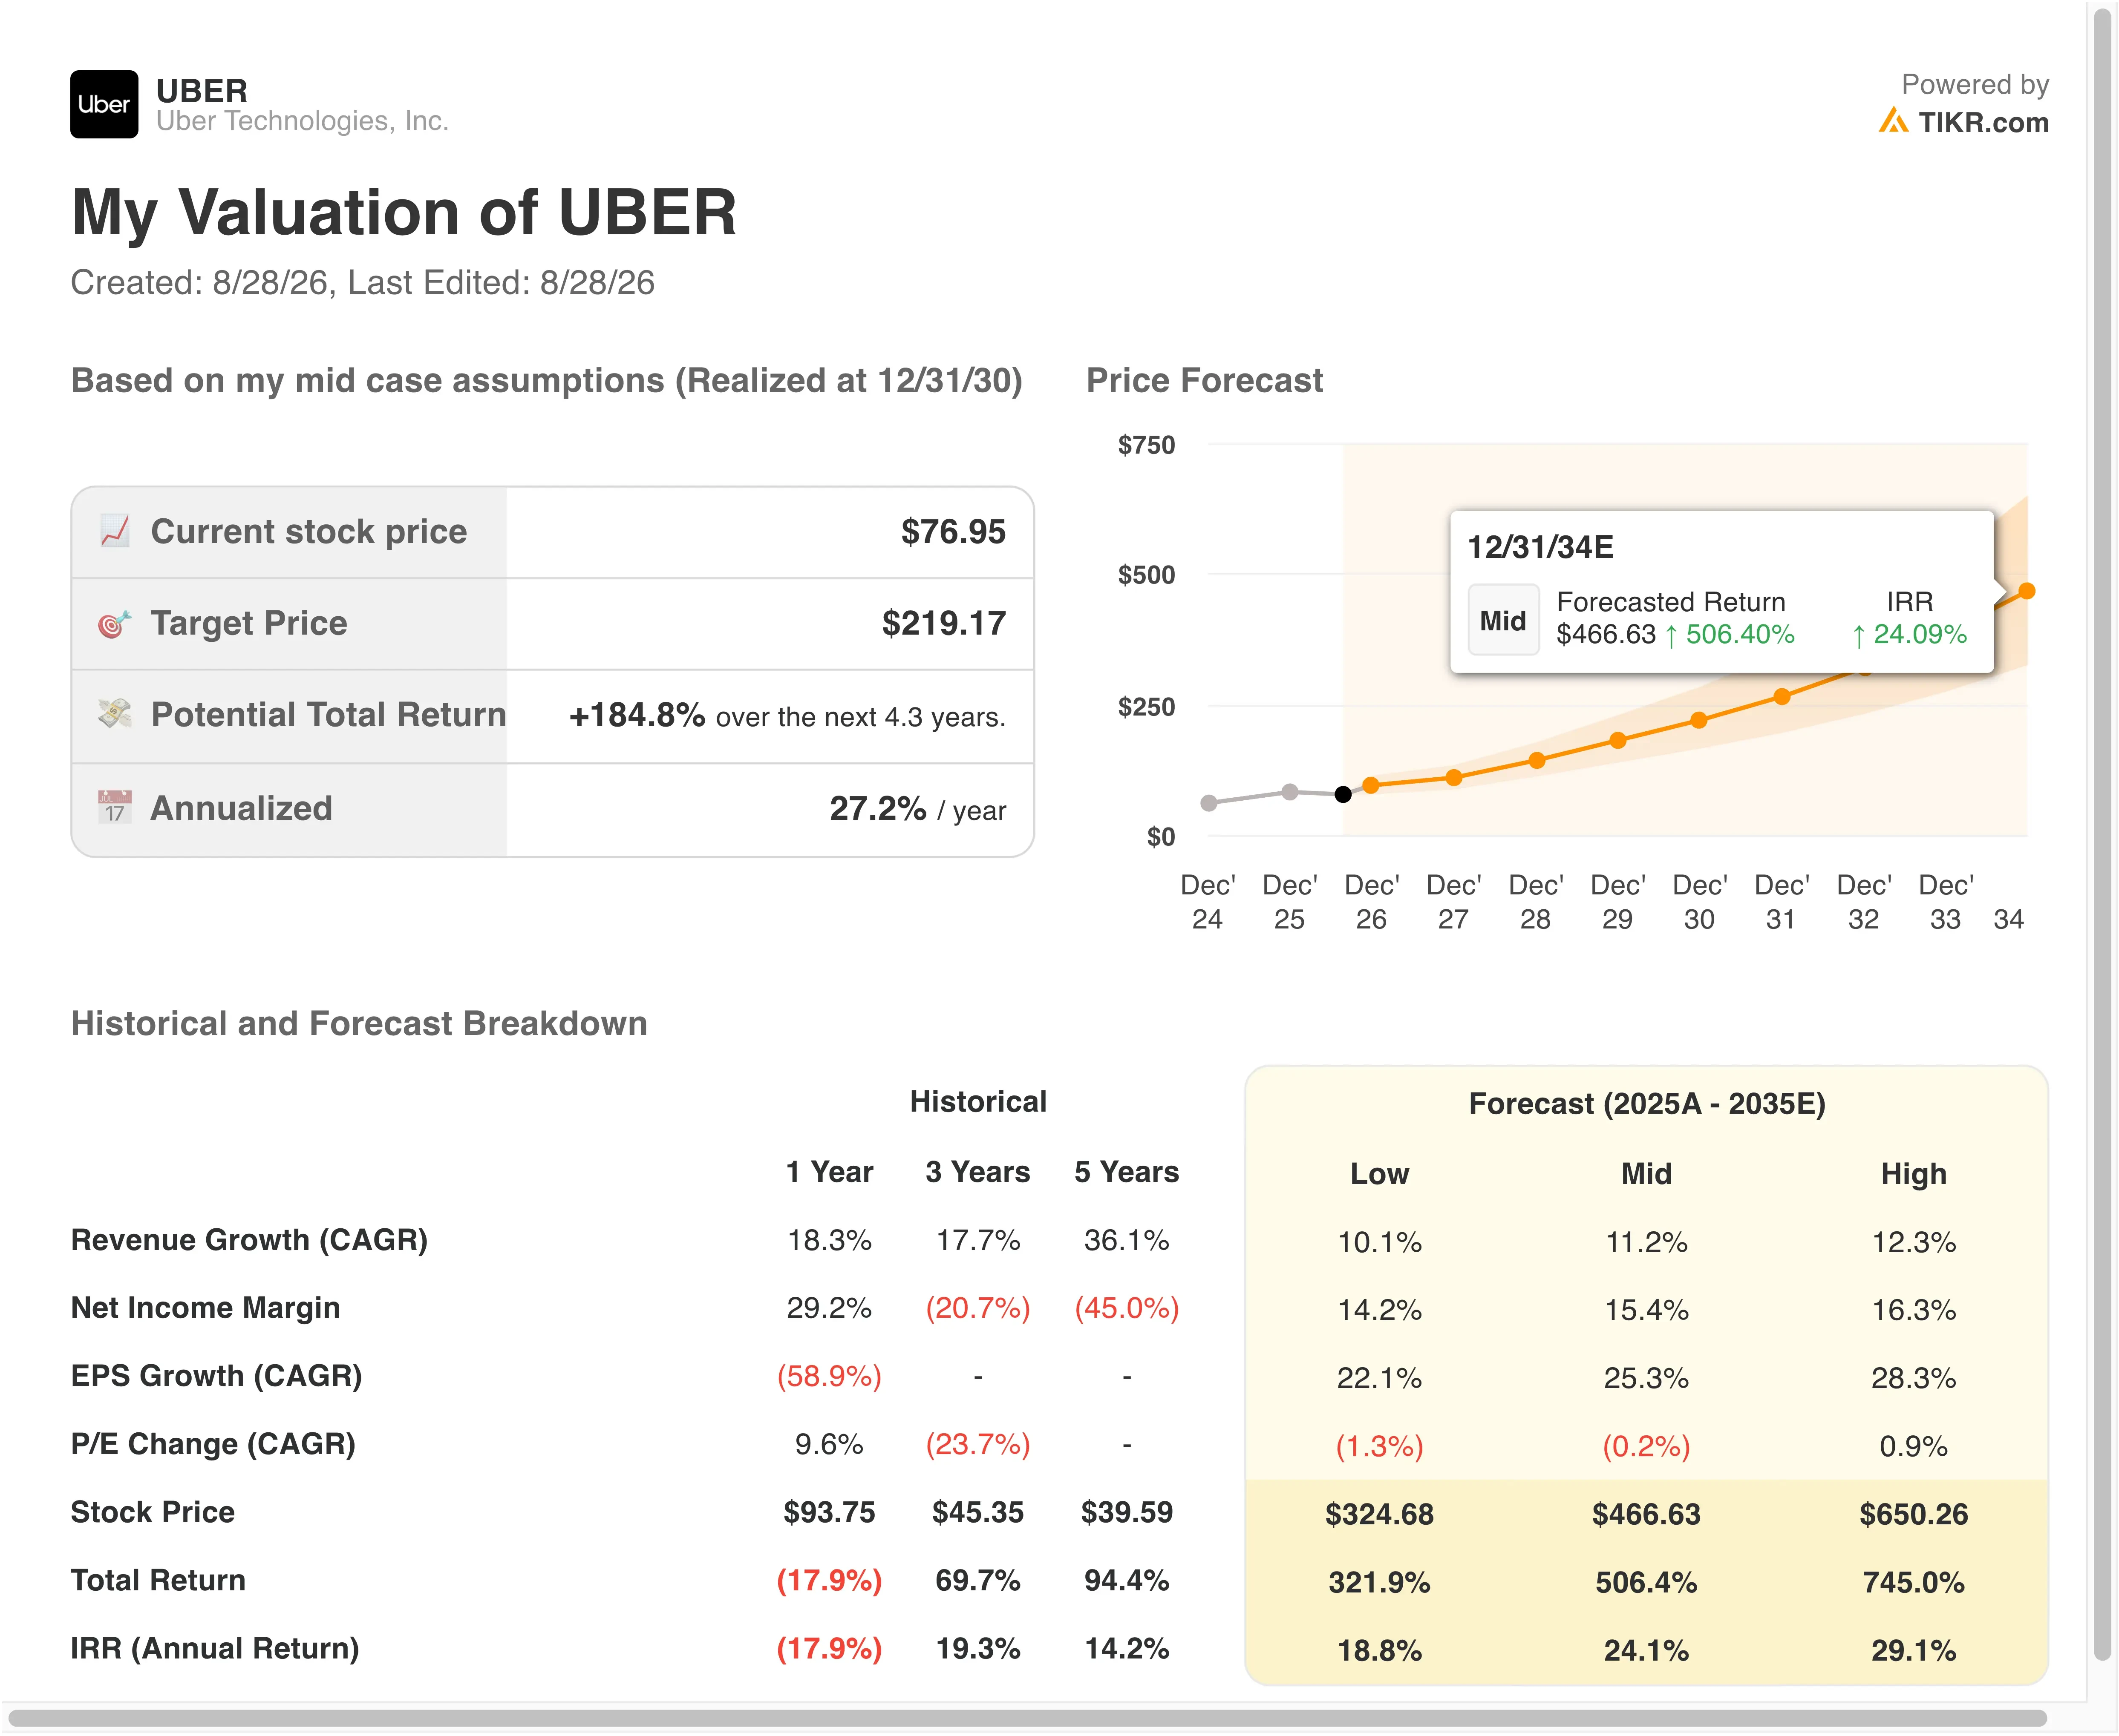Select the Dec '34 orange data point
The height and width of the screenshot is (1736, 2119).
pos(2027,591)
